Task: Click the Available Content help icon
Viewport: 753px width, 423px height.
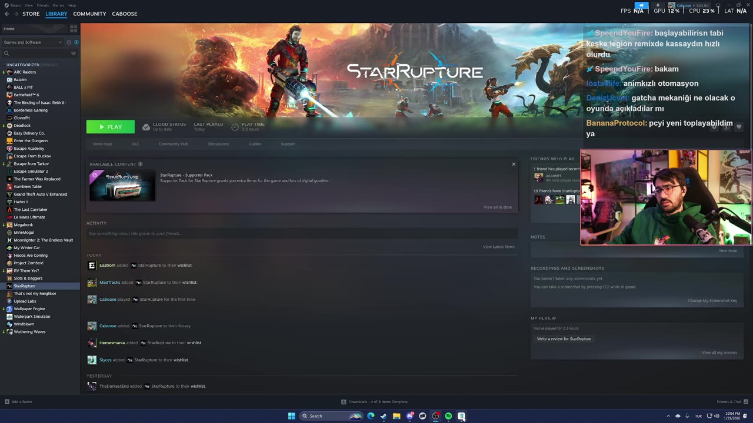Action: click(140, 164)
